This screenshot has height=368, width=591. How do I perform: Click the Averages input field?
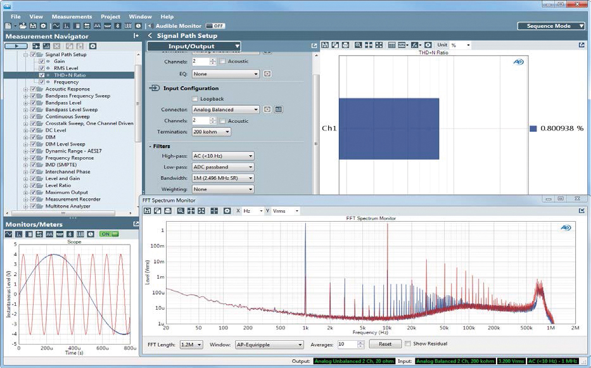click(x=346, y=344)
